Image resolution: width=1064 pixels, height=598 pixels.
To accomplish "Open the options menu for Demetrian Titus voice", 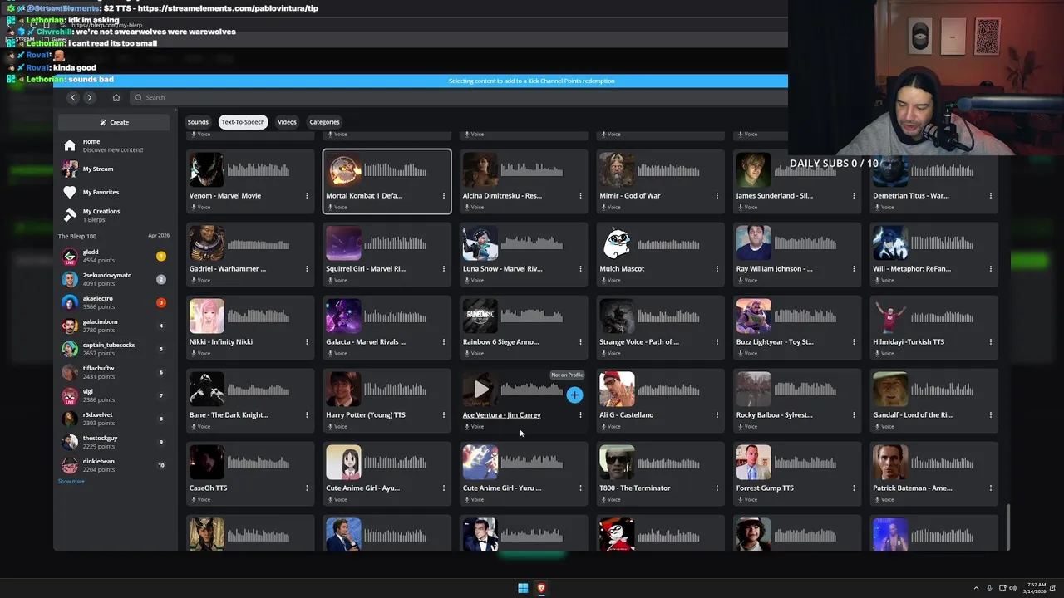I will [990, 196].
